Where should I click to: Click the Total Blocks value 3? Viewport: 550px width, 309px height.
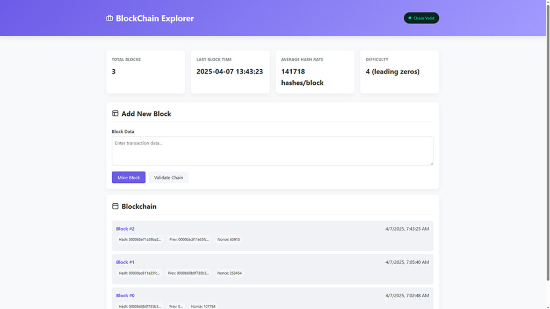(114, 71)
